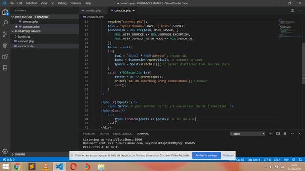Click the code minimap overview
The height and width of the screenshot is (171, 305).
pos(289,29)
